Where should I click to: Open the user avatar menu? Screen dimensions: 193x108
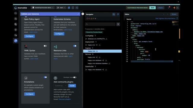(174, 8)
